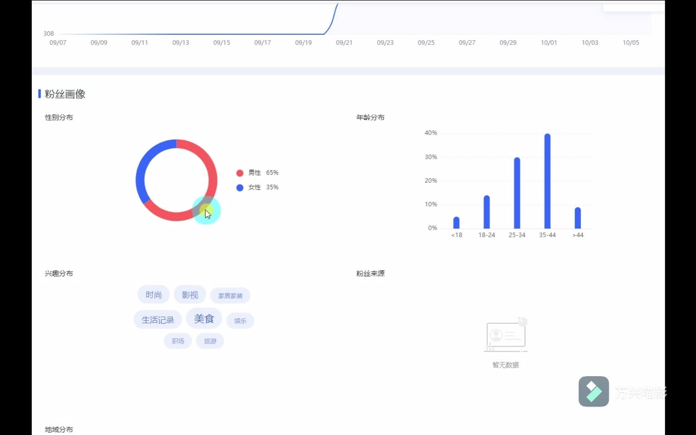The image size is (696, 435).
Task: Click the 粉丝来源 heading
Action: pyautogui.click(x=370, y=273)
